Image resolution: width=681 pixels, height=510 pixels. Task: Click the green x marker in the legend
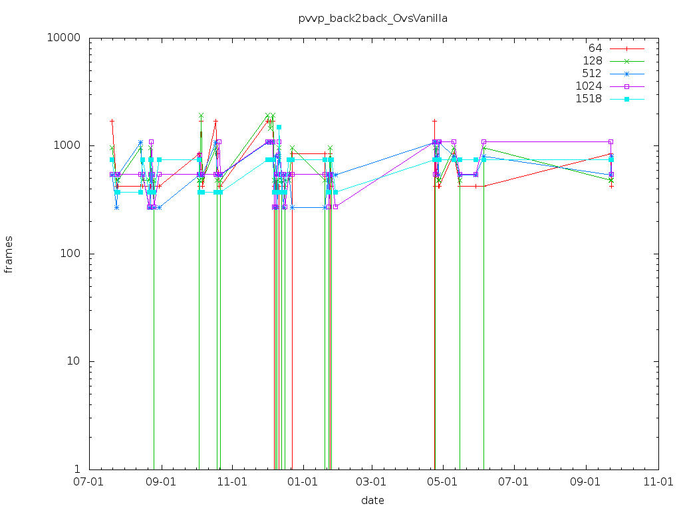click(x=626, y=61)
